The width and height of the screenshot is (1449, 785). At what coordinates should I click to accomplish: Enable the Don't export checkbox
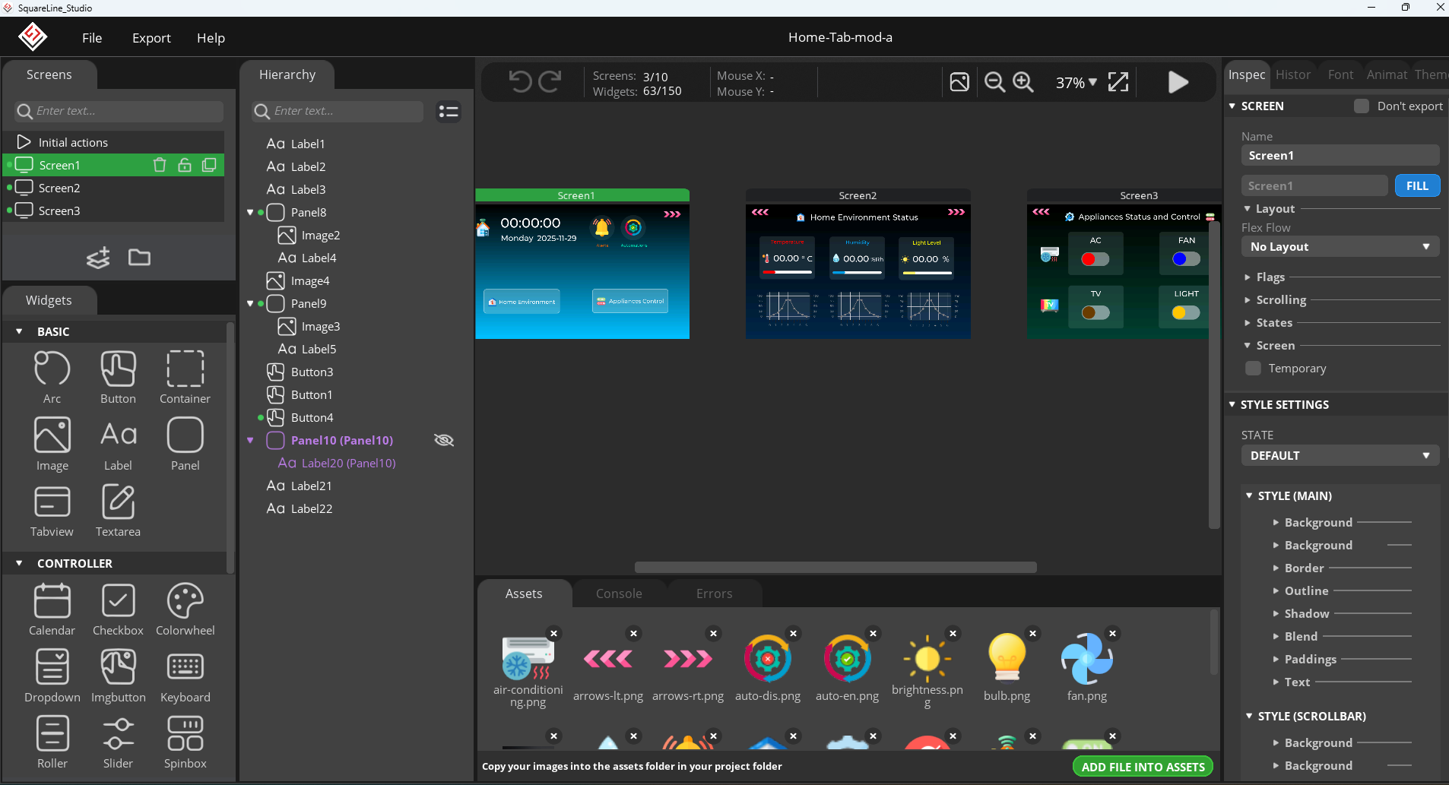pyautogui.click(x=1362, y=106)
